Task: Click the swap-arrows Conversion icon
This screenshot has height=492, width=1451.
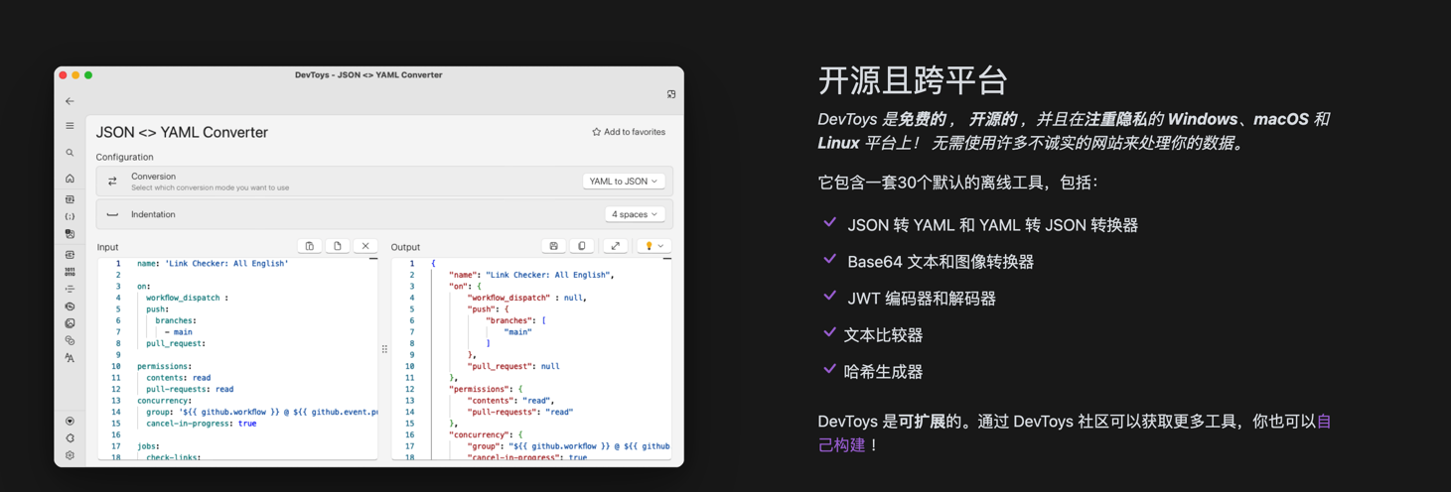Action: pos(112,182)
